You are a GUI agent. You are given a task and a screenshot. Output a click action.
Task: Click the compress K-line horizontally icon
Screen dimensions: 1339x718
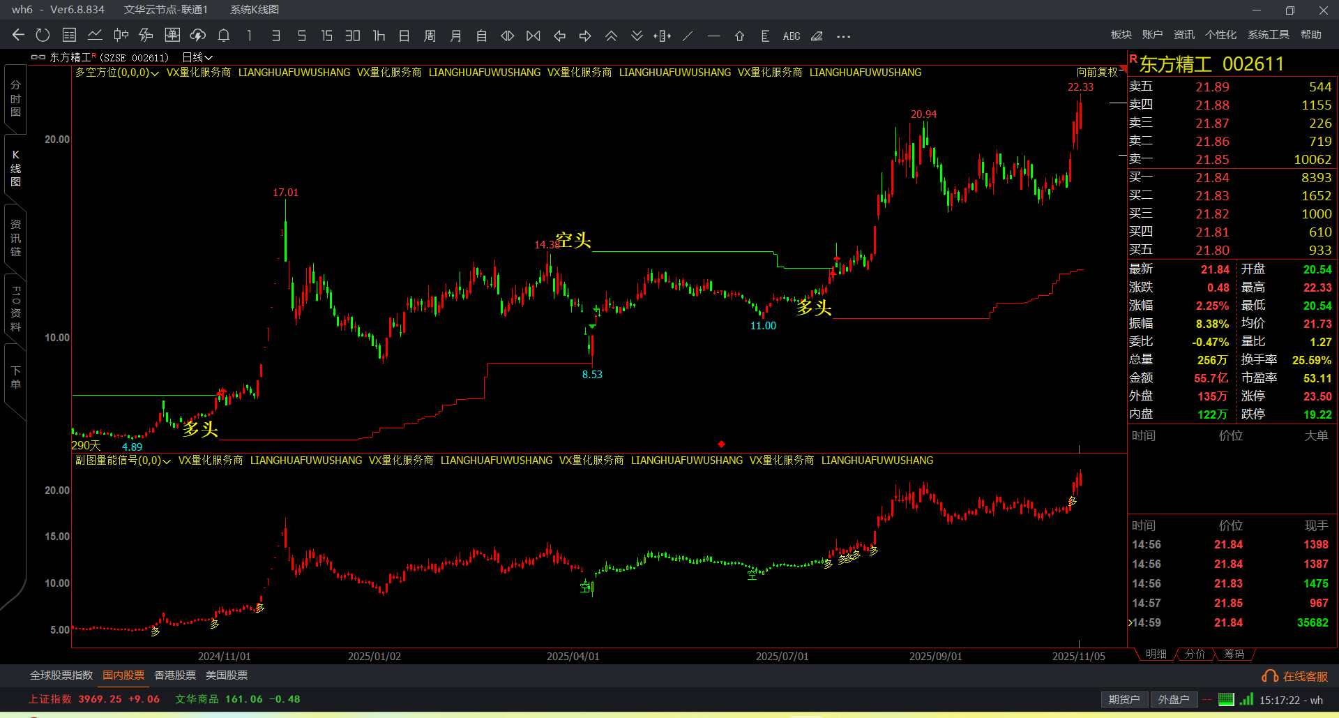coord(534,36)
